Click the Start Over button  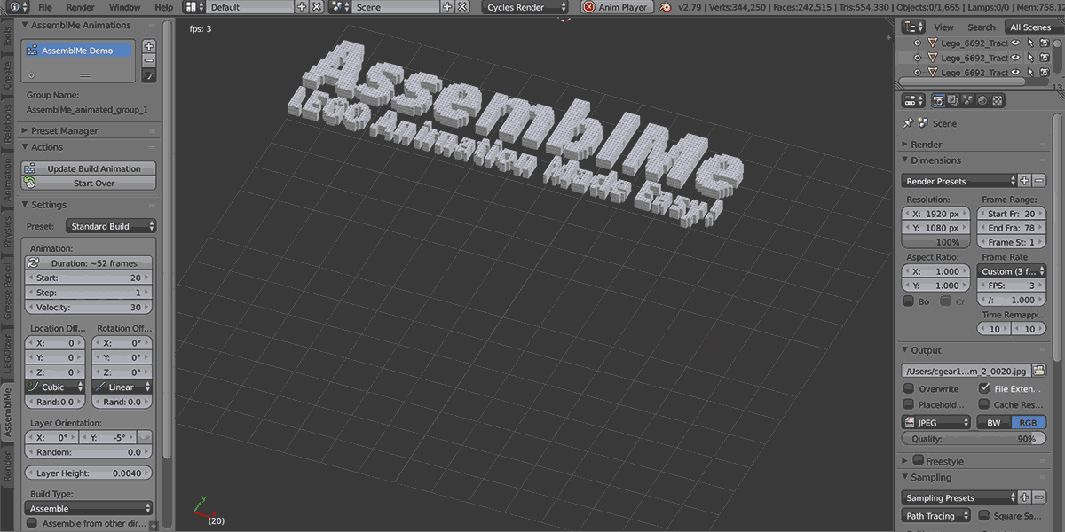click(x=90, y=183)
